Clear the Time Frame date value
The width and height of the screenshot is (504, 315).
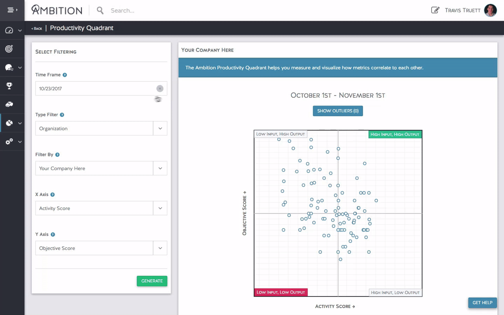[159, 89]
